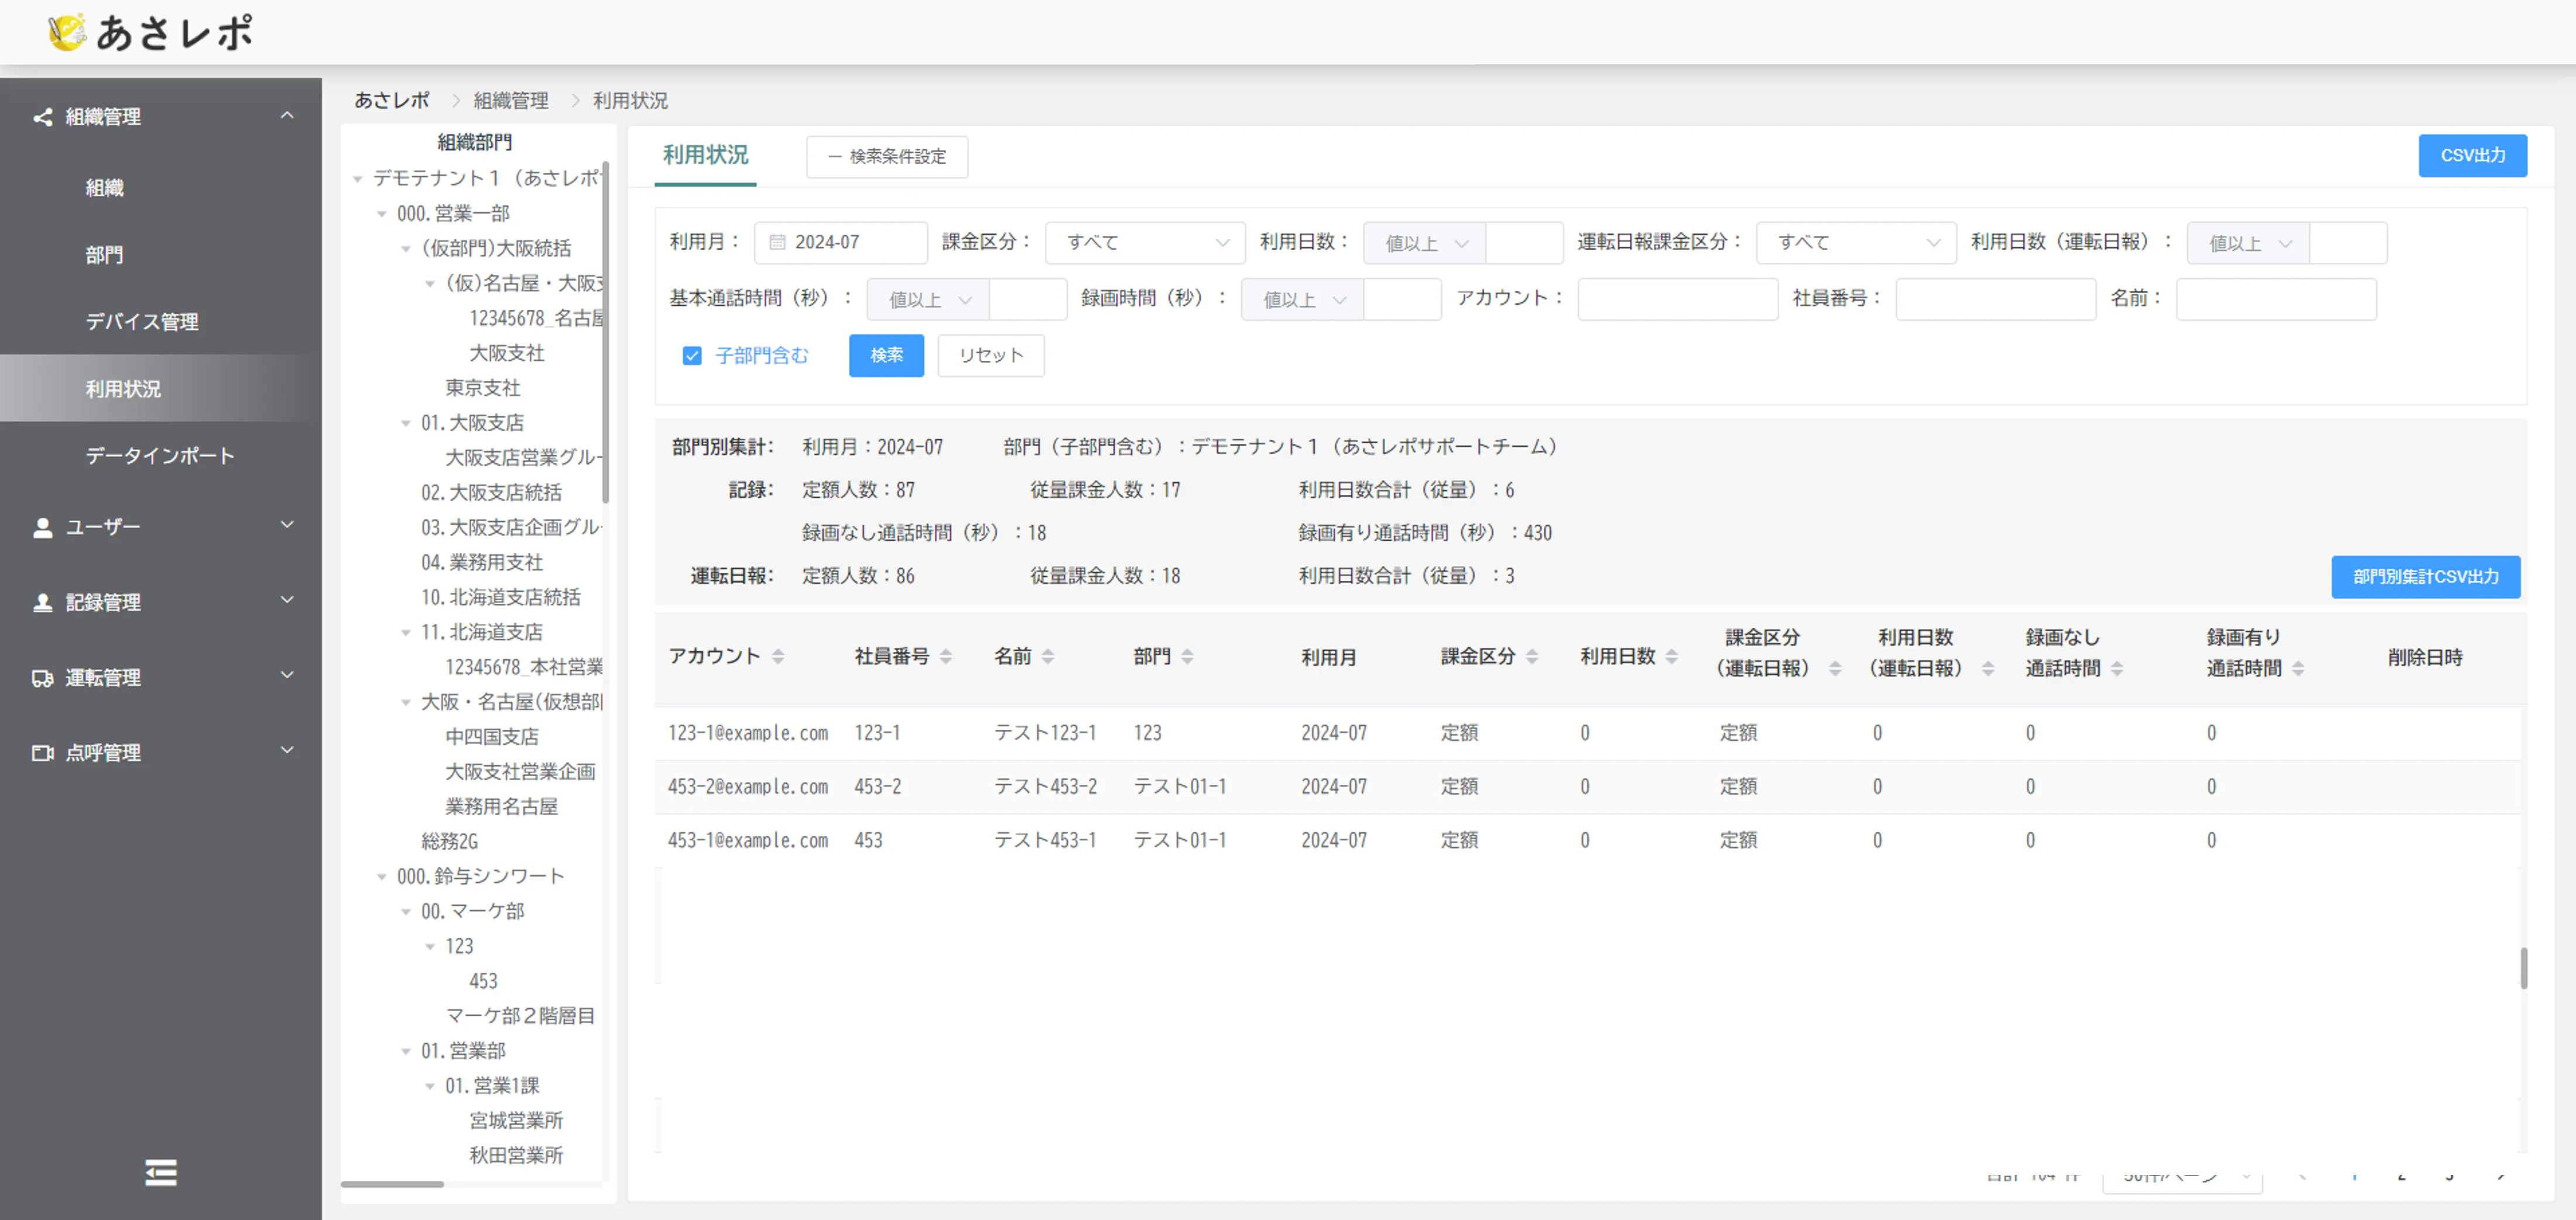Screen dimensions: 2576x1220
Task: Click the 利用月 2024-07 date field
Action: (x=840, y=243)
